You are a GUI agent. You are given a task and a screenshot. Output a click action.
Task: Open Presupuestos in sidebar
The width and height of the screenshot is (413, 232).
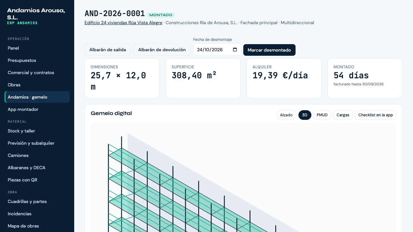pos(37,60)
